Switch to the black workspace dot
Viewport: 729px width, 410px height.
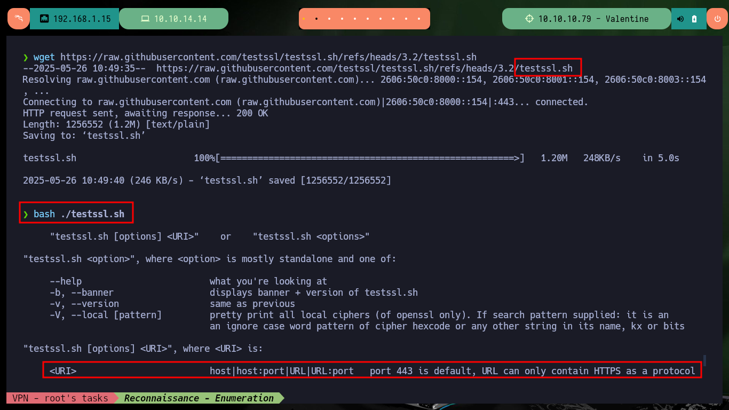point(316,19)
